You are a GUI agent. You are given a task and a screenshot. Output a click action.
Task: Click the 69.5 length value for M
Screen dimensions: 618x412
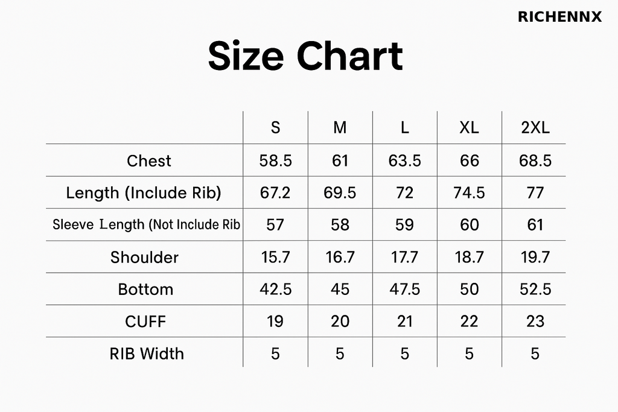pyautogui.click(x=340, y=193)
